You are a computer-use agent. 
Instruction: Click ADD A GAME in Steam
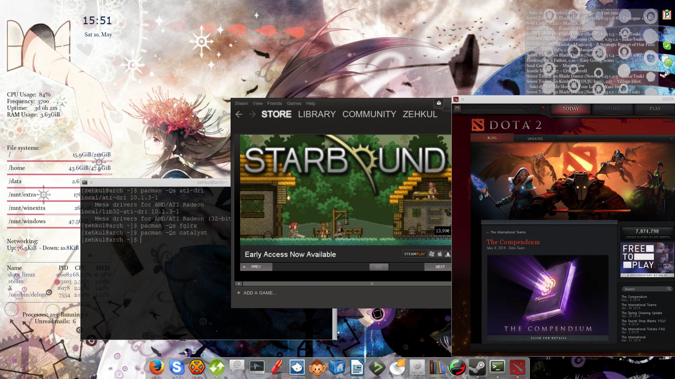(257, 293)
